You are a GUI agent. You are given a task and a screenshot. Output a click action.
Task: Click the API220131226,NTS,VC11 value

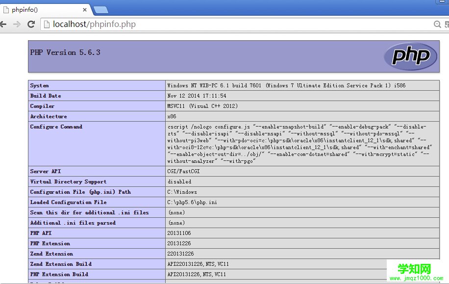(x=198, y=264)
